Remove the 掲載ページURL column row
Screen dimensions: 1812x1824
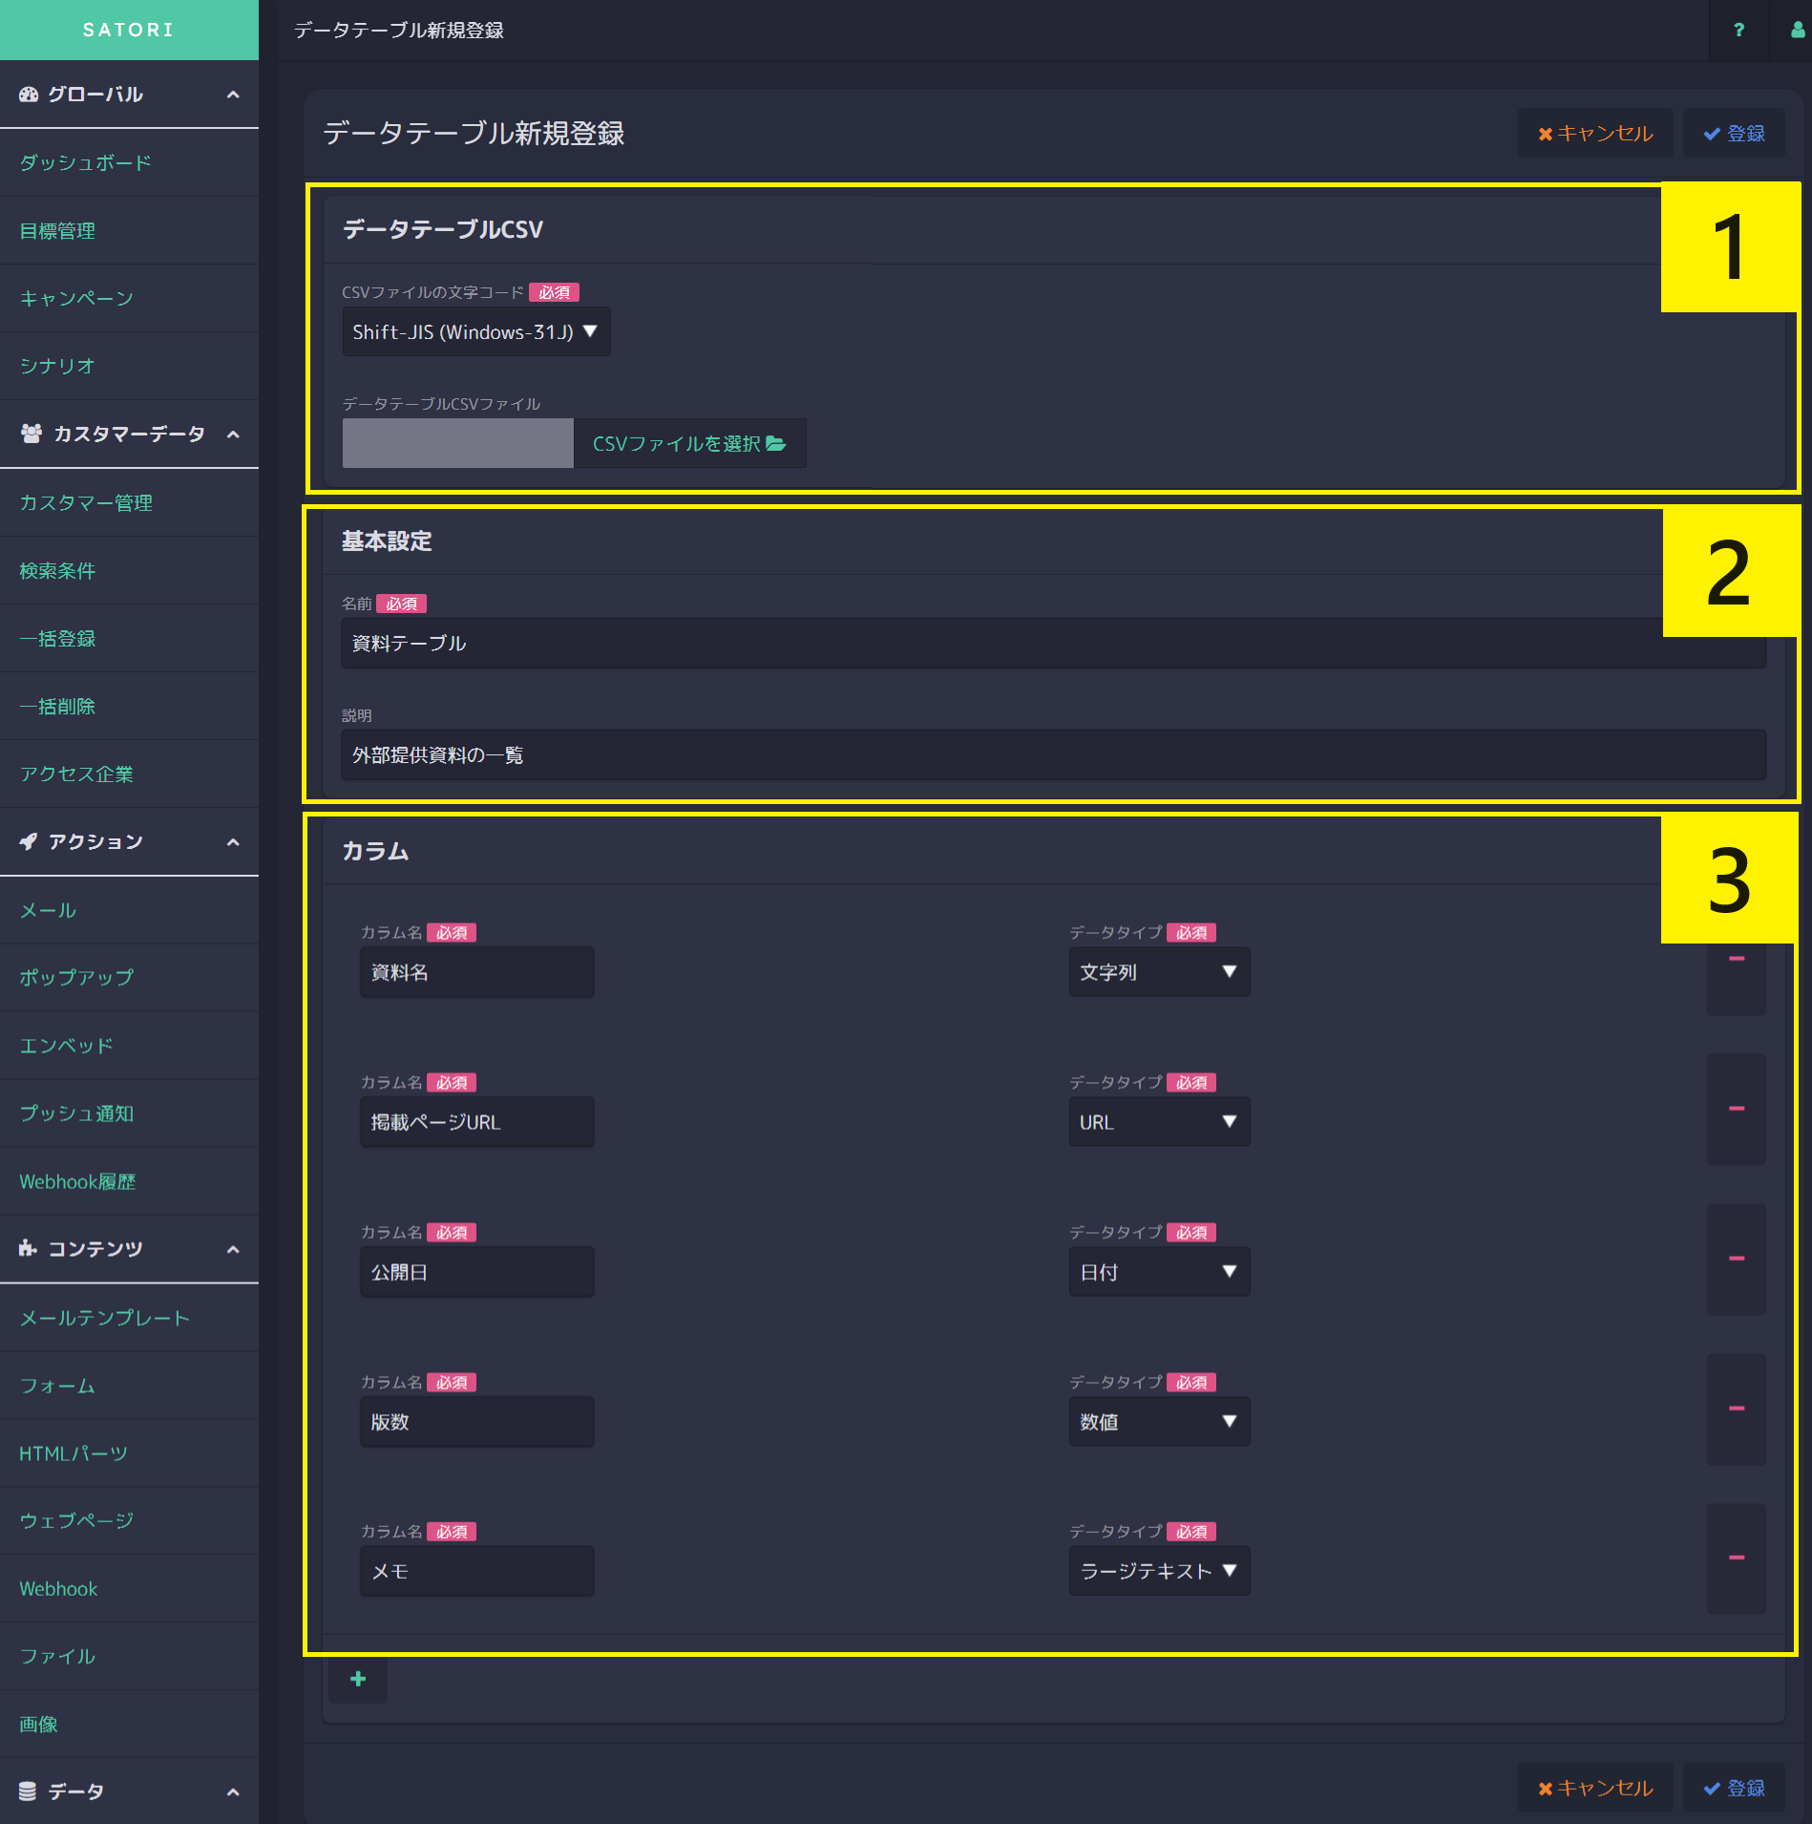(x=1737, y=1109)
